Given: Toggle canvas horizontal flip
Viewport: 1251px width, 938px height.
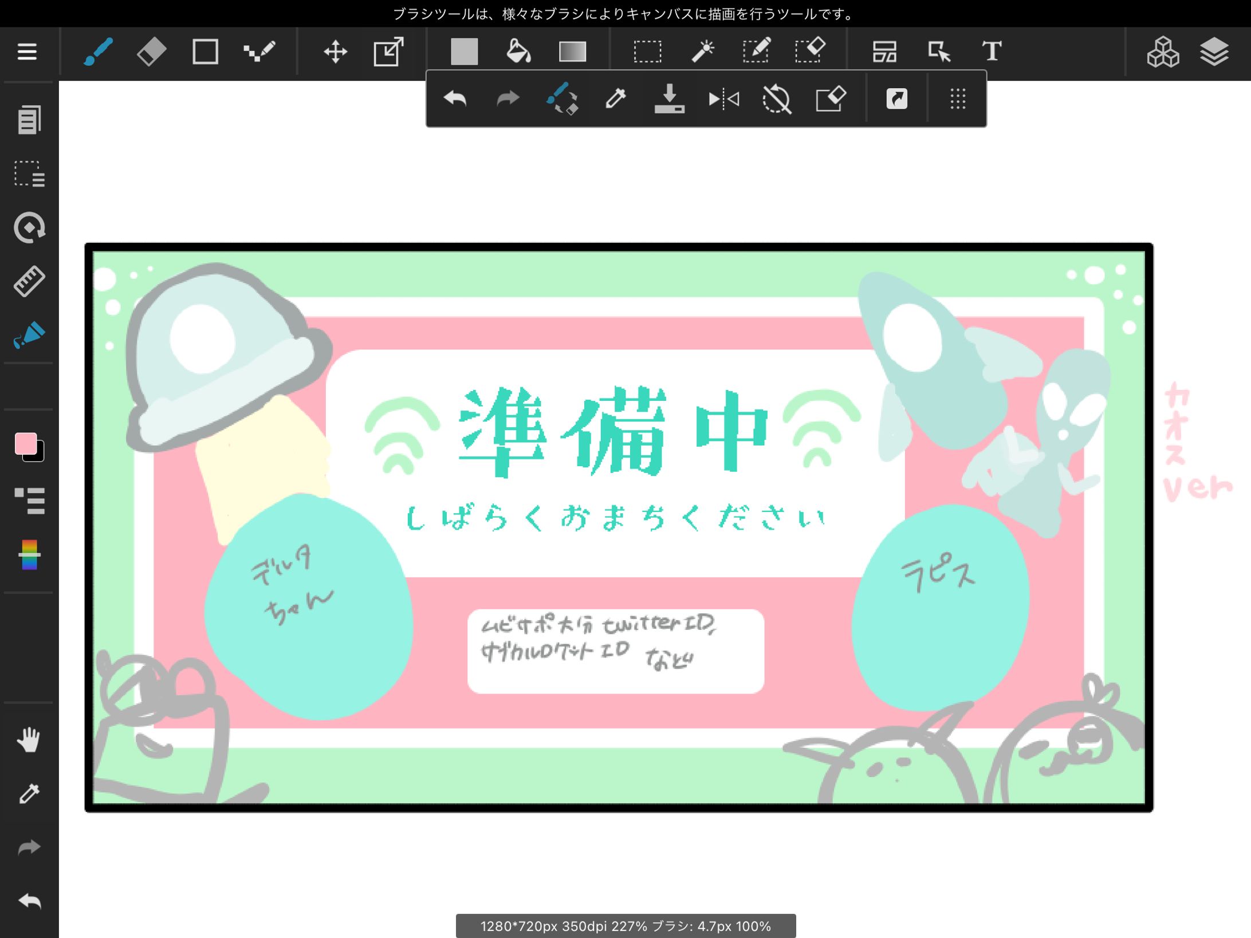Looking at the screenshot, I should point(723,99).
